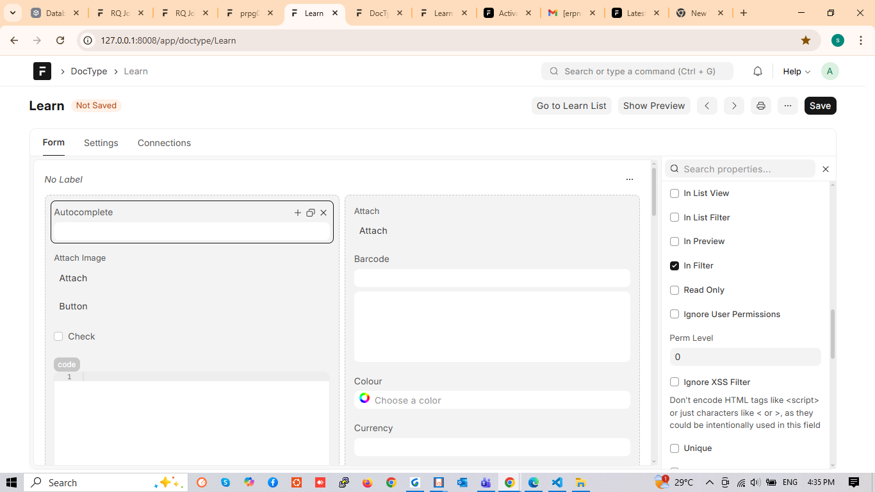This screenshot has width=875, height=492.
Task: Click the Frappe home logo icon
Action: click(42, 71)
